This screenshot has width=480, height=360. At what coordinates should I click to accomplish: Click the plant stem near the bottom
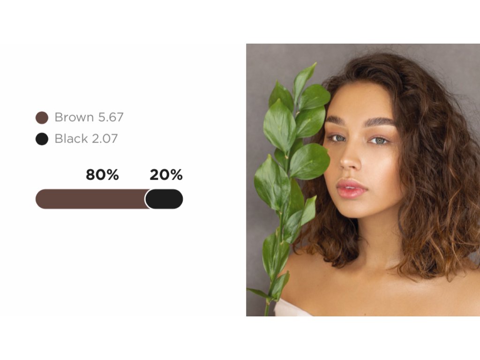click(x=267, y=307)
